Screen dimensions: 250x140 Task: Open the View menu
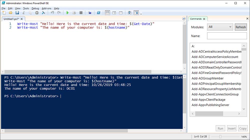point(18,8)
